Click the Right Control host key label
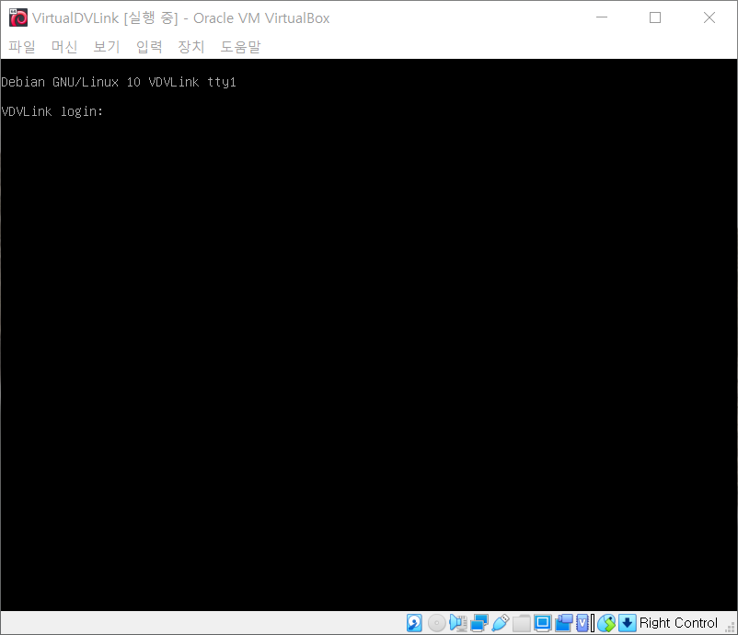Screen dimensions: 738x635 678,623
